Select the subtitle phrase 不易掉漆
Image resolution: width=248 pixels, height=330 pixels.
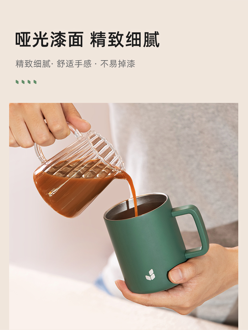point(118,64)
